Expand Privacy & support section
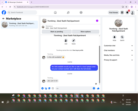This screenshot has width=138, height=111. point(118,60)
